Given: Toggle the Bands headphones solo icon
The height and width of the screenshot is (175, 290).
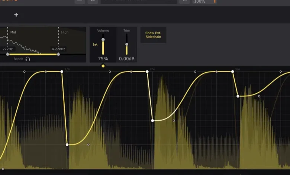Looking at the screenshot, I should coord(28,59).
